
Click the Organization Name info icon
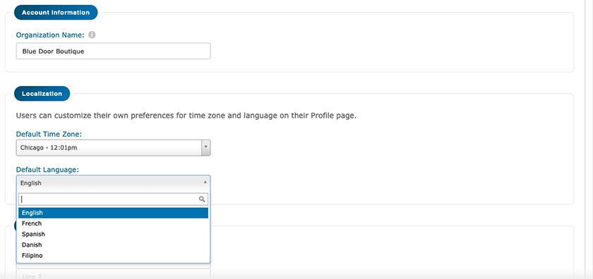92,35
